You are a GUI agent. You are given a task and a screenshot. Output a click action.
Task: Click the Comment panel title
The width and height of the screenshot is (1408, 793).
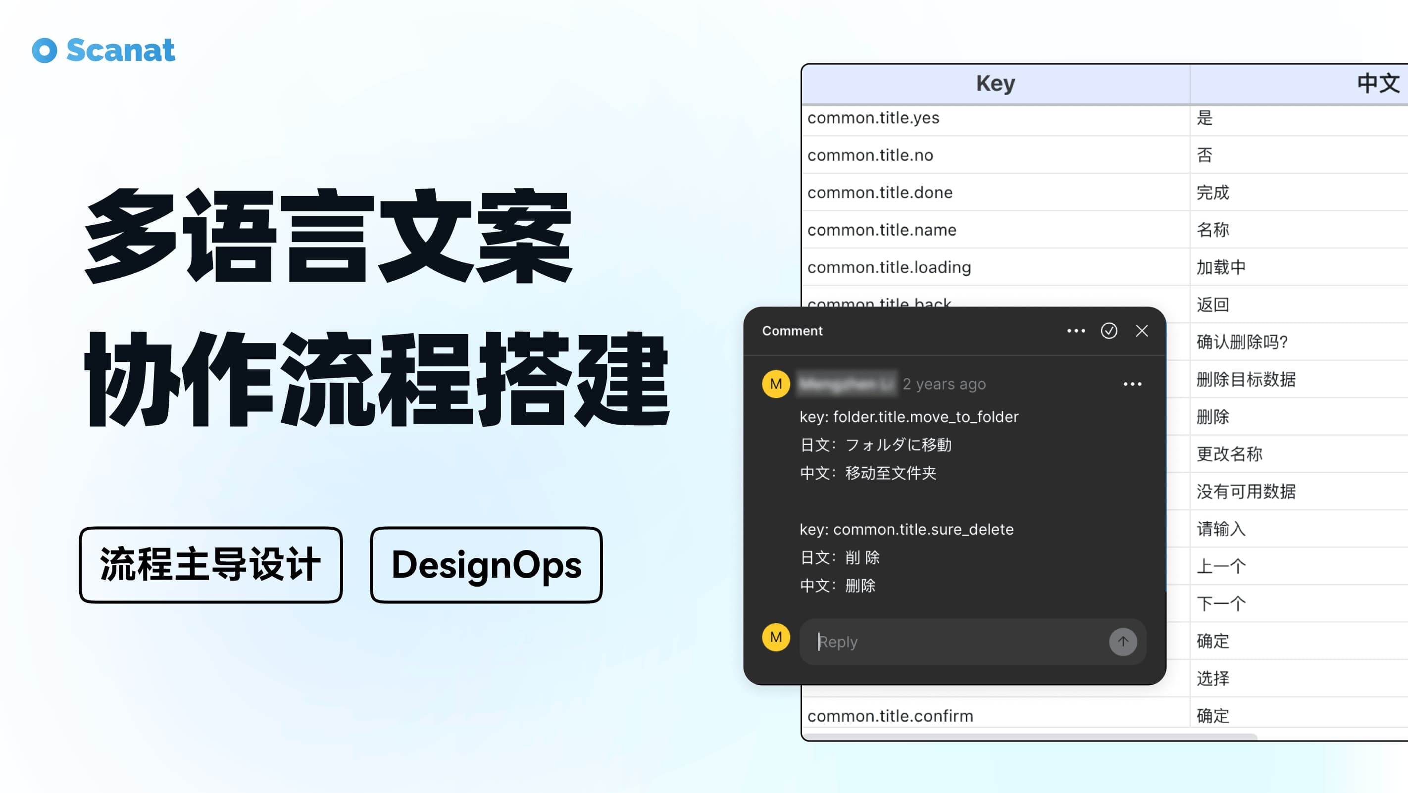pos(792,331)
